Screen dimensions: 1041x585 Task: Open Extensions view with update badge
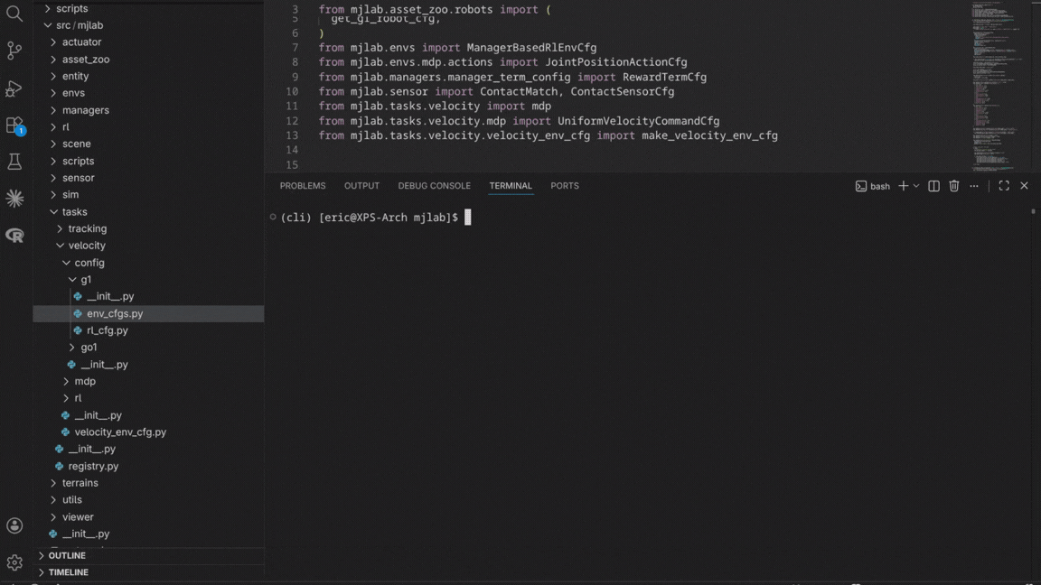[14, 125]
